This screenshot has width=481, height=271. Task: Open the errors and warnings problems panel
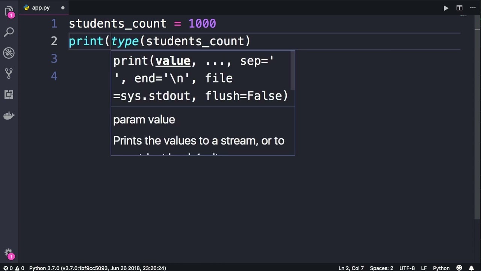pos(14,268)
